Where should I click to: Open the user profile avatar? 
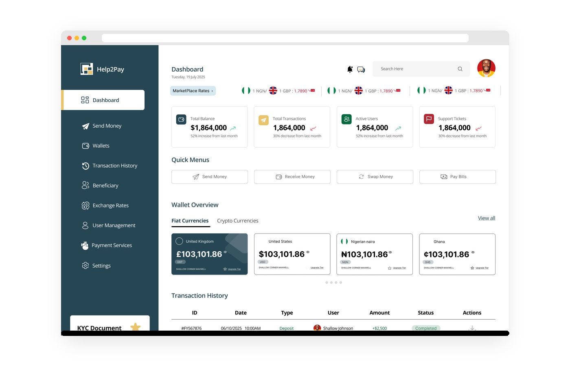pyautogui.click(x=486, y=68)
